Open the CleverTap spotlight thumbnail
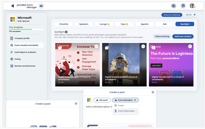 coord(77,65)
